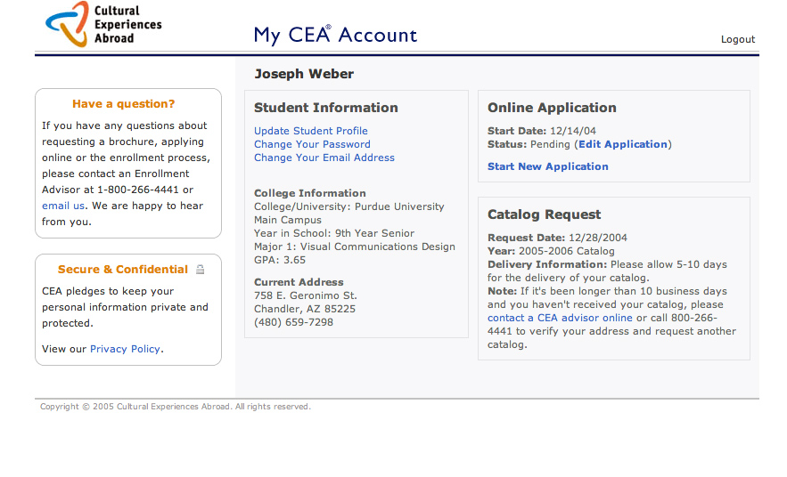Select Change Your Password

coord(312,144)
